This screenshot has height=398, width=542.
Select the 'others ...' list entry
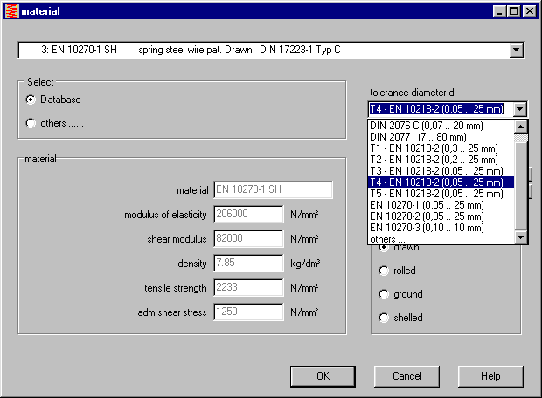tap(388, 239)
